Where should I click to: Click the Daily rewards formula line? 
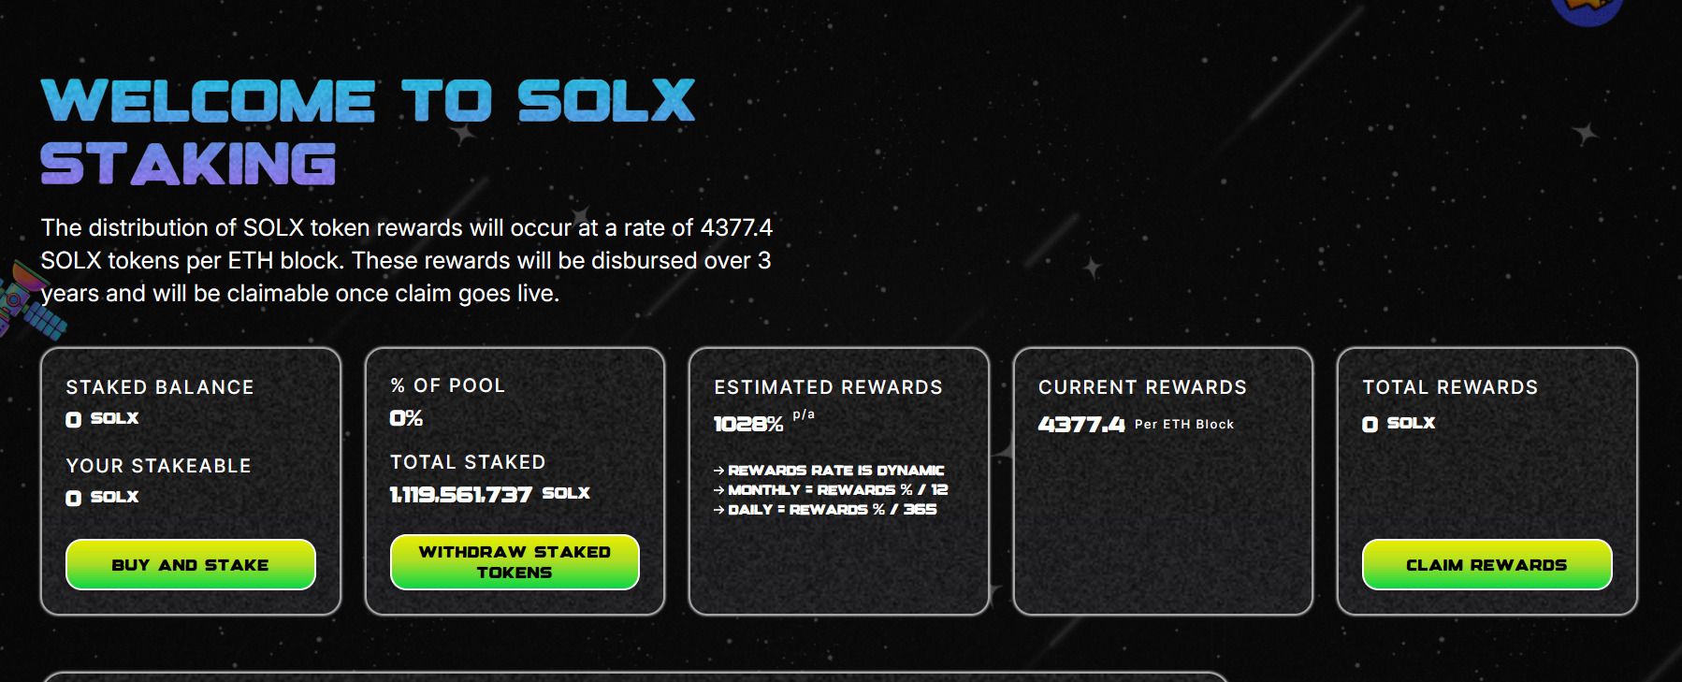point(825,510)
